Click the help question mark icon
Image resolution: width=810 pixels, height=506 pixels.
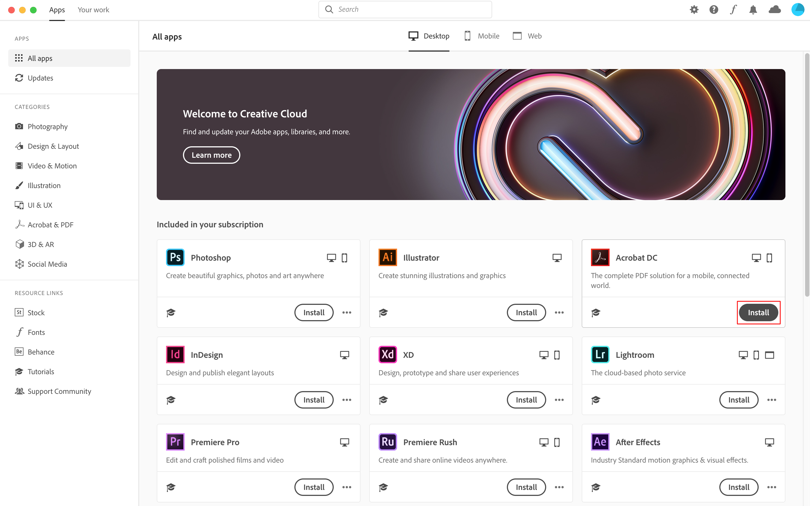(x=714, y=10)
